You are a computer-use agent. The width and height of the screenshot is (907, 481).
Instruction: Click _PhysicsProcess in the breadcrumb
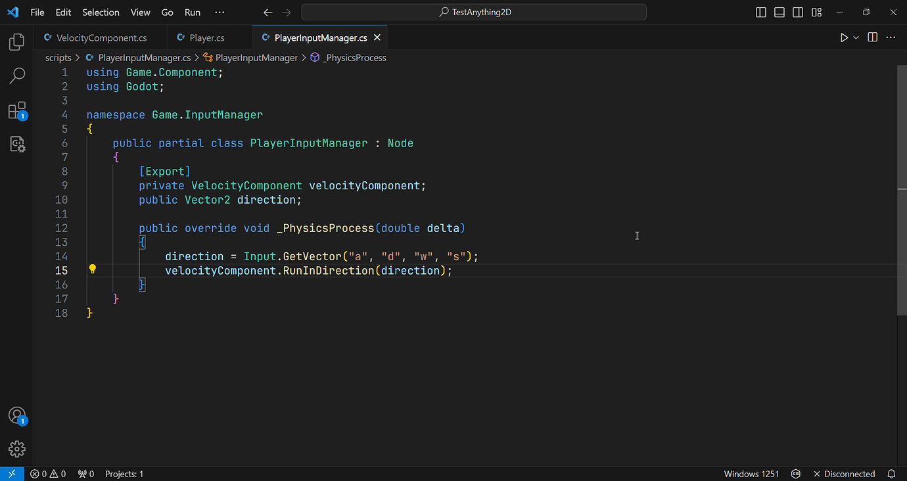[354, 58]
